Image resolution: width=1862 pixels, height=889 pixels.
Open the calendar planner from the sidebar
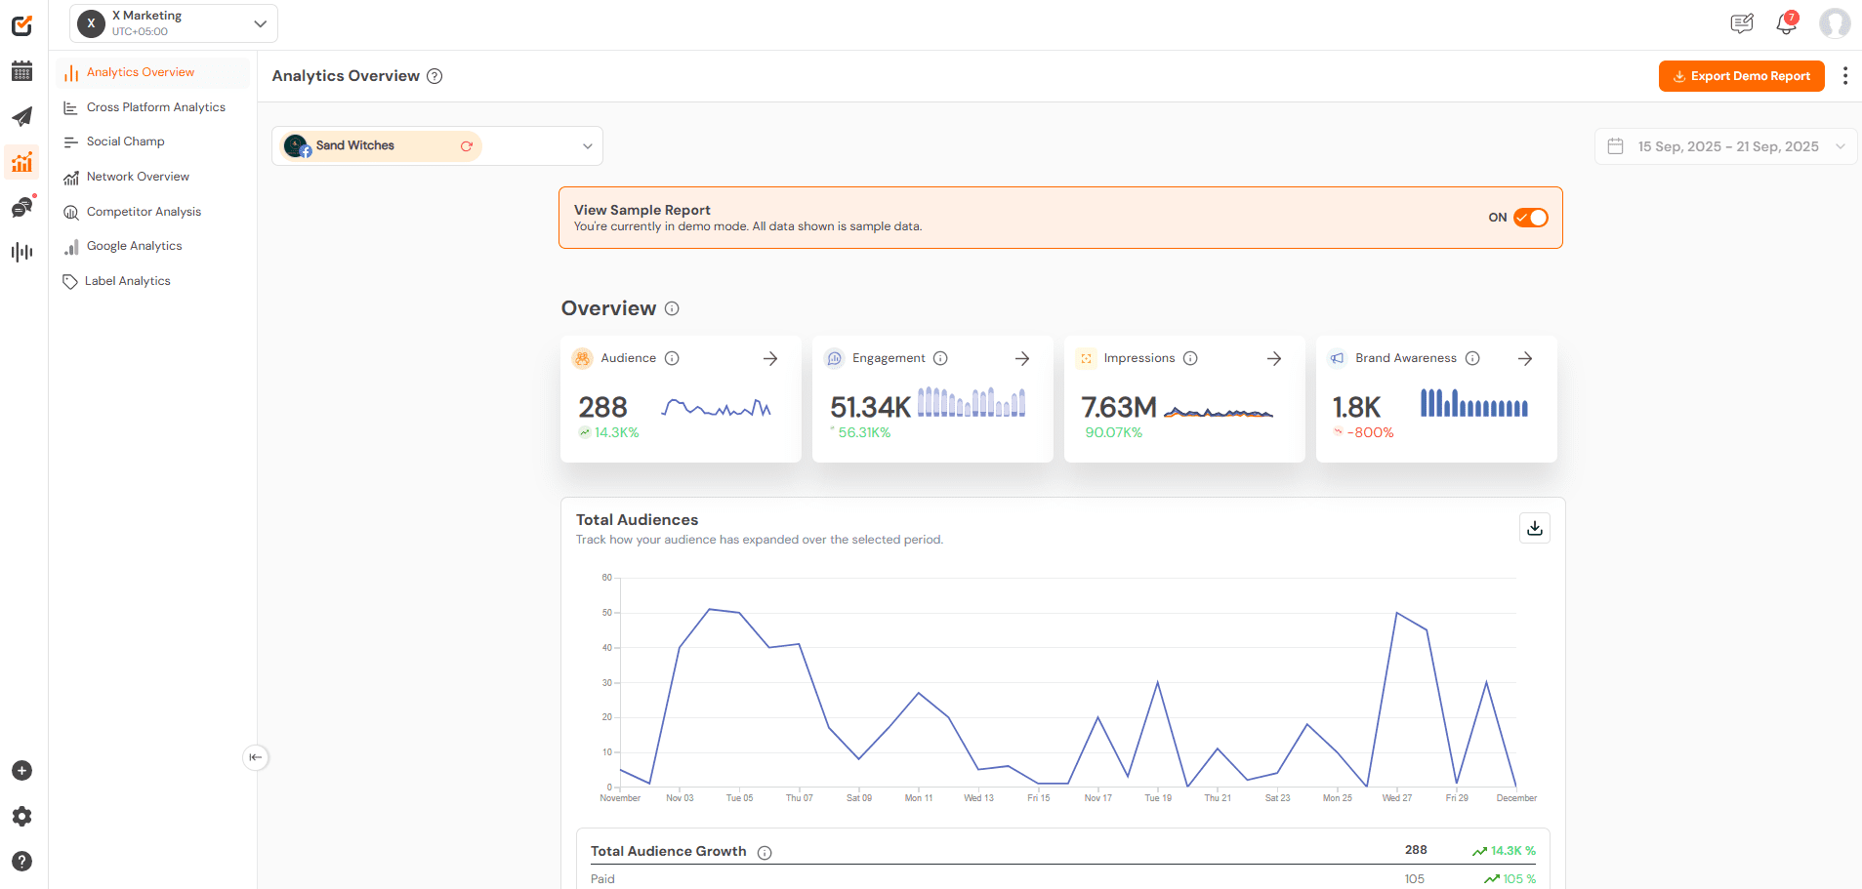coord(21,71)
